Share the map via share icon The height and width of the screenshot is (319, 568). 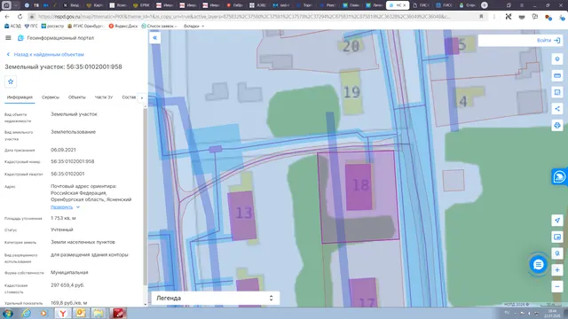557,108
